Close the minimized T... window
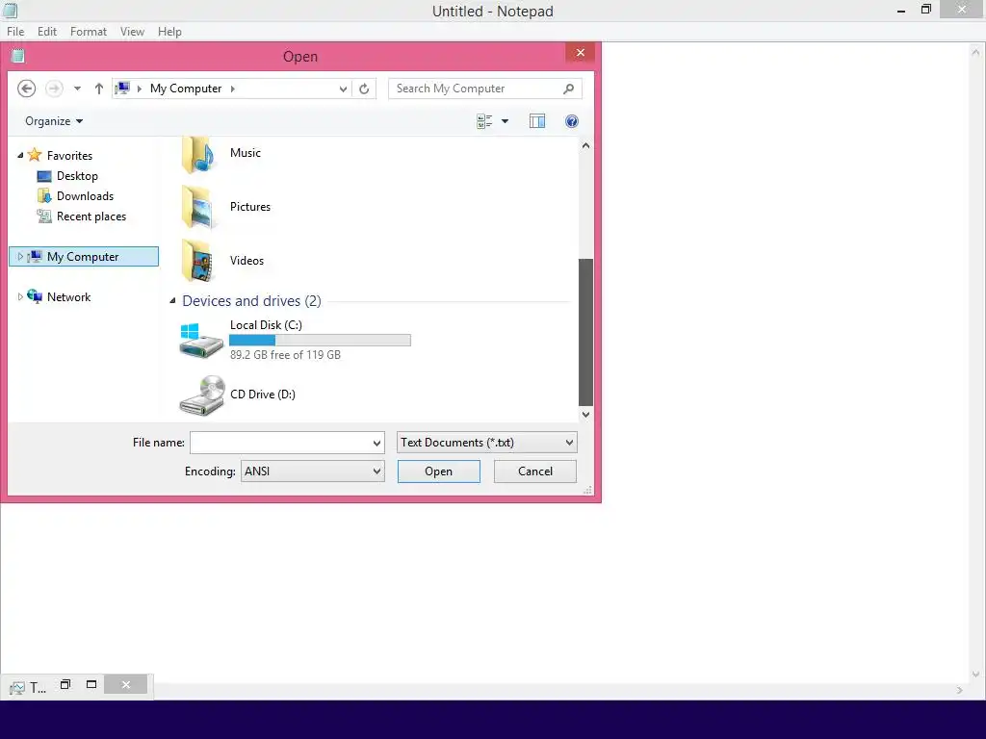Image resolution: width=986 pixels, height=739 pixels. 126,684
